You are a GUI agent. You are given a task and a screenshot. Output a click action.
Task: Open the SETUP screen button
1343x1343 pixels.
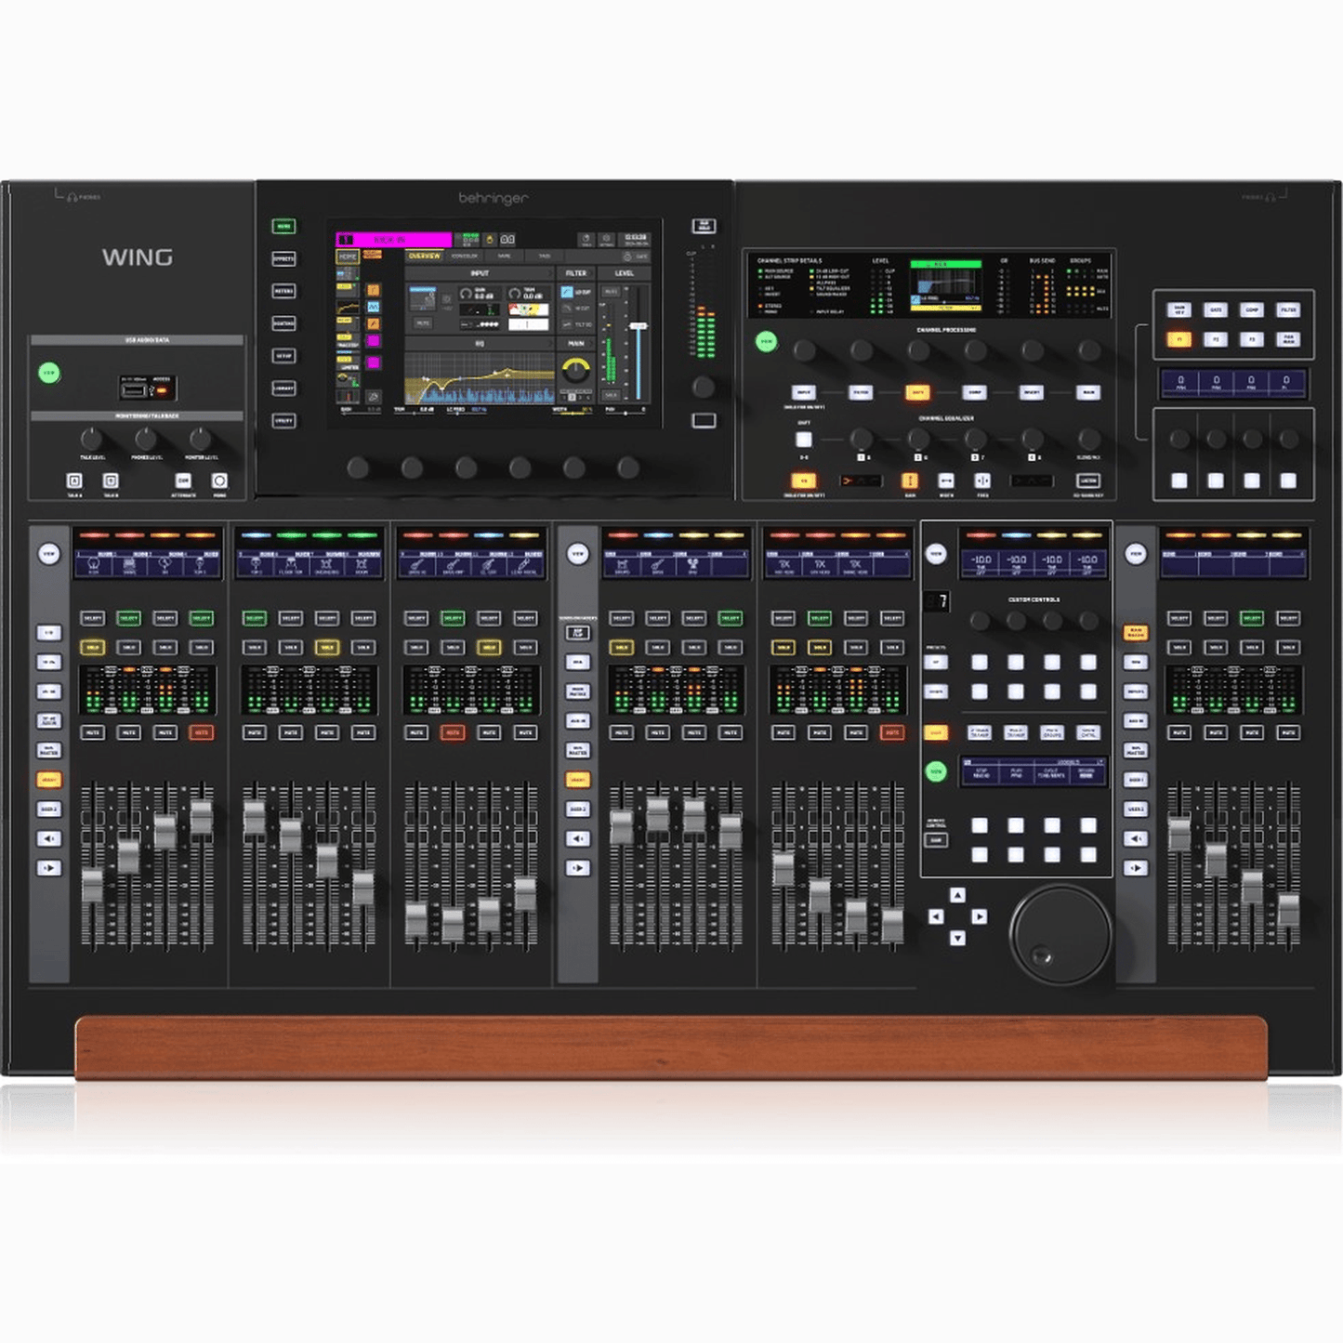(x=283, y=356)
